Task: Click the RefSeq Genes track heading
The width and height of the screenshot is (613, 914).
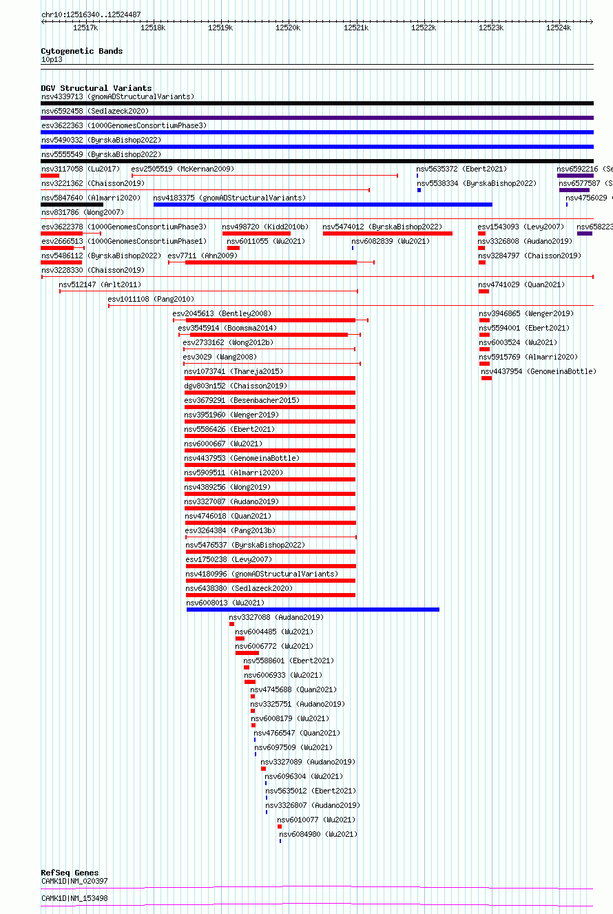Action: (70, 873)
